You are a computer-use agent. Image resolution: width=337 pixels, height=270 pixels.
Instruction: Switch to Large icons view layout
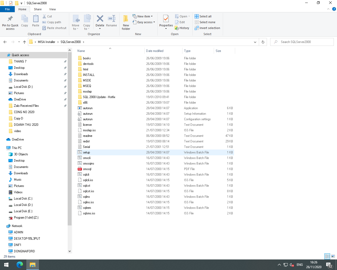[x=333, y=256]
